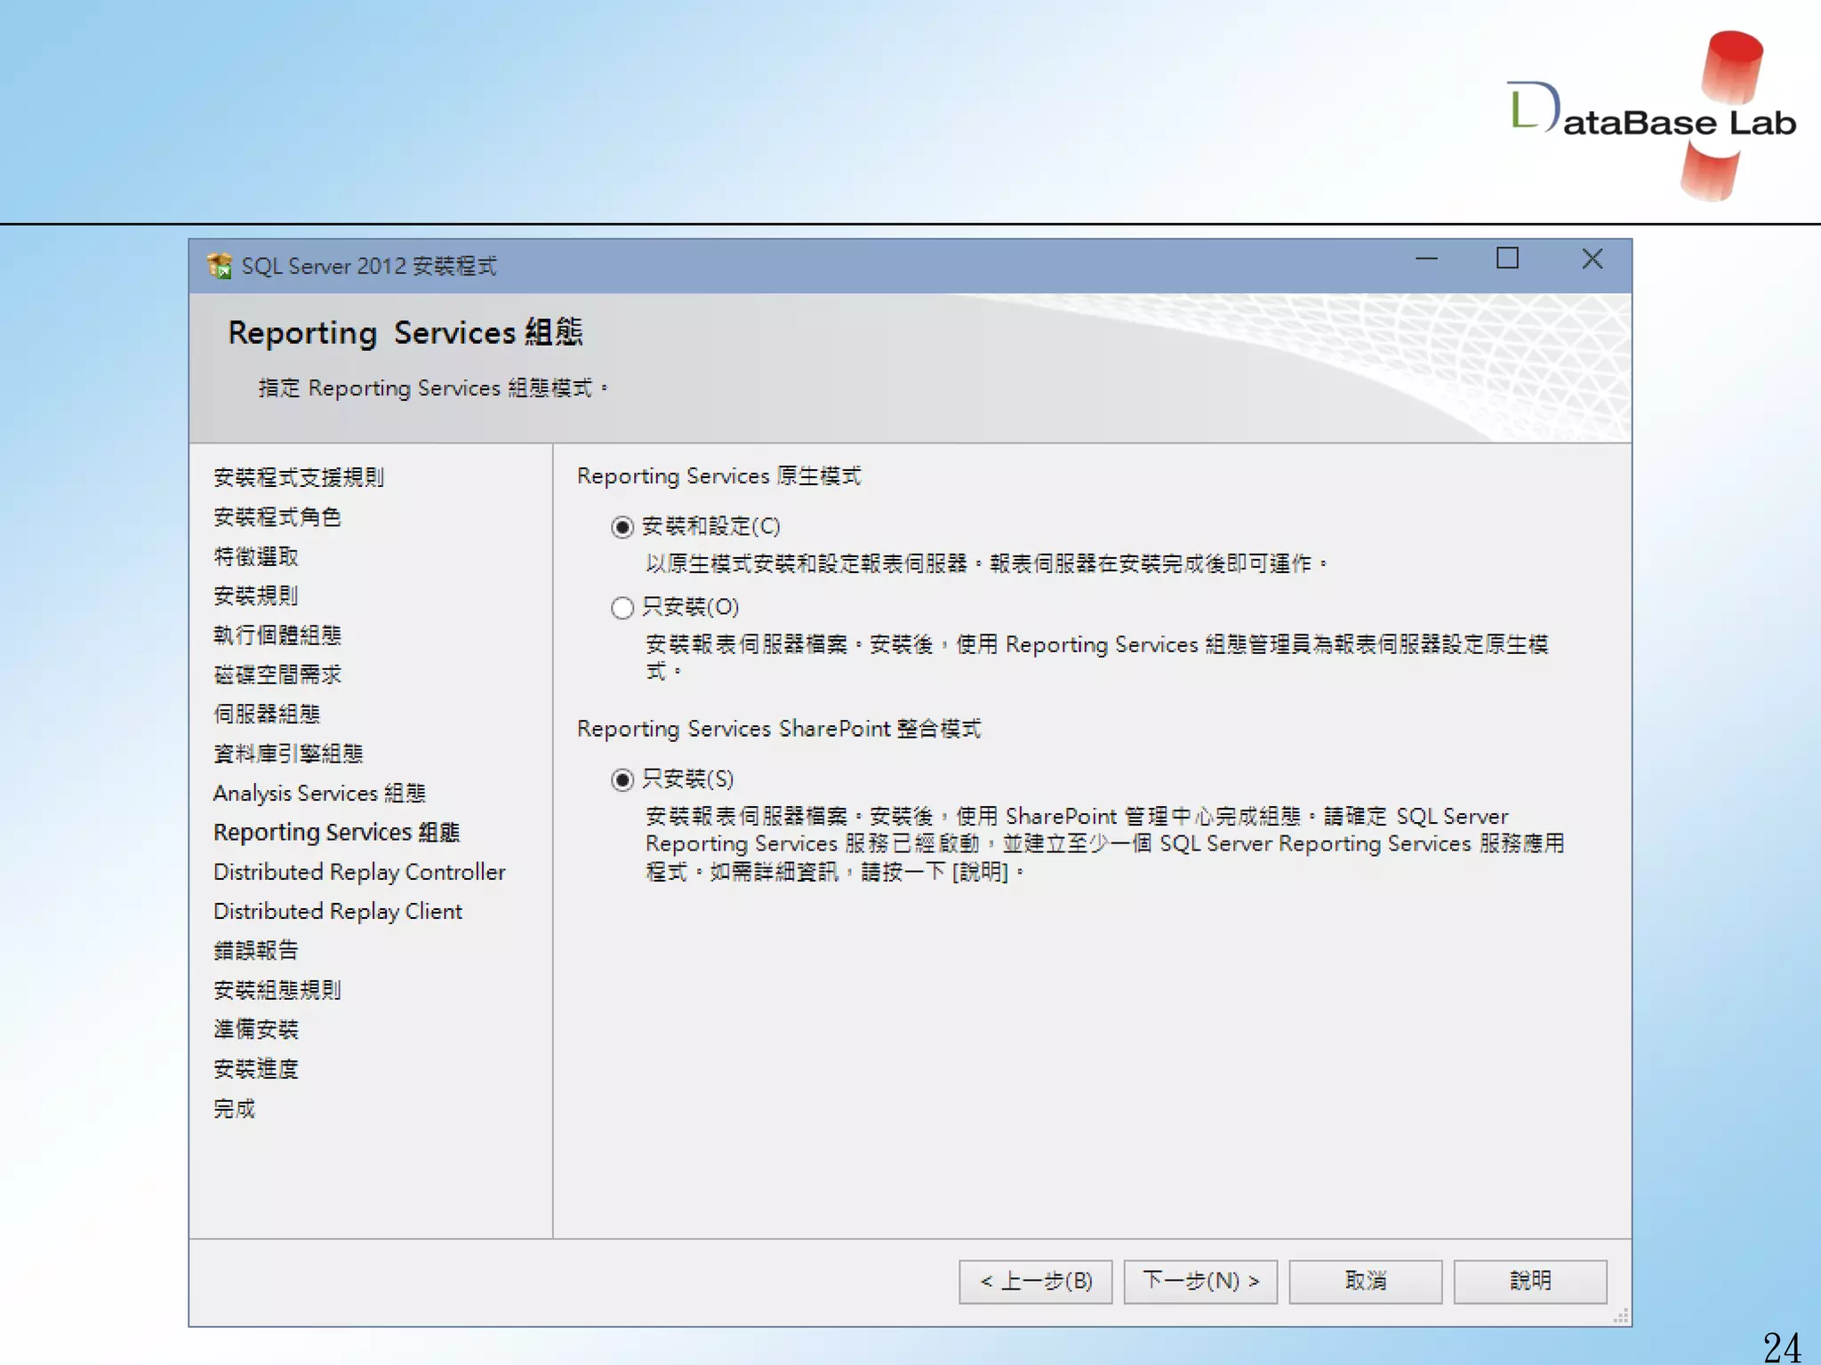The height and width of the screenshot is (1365, 1821).
Task: Select 安裝組態規則 step in sidebar
Action: coord(277,990)
